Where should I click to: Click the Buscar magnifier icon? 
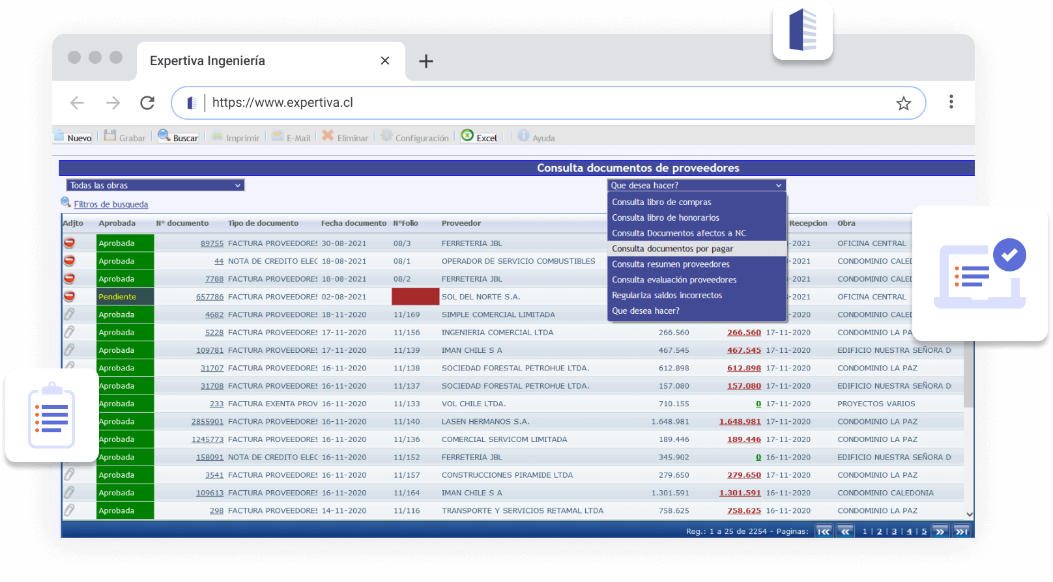click(x=164, y=135)
